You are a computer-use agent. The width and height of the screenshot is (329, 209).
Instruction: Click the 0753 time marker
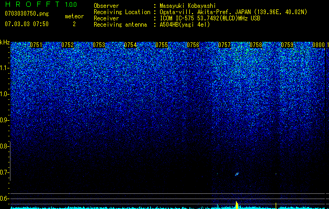(x=99, y=45)
